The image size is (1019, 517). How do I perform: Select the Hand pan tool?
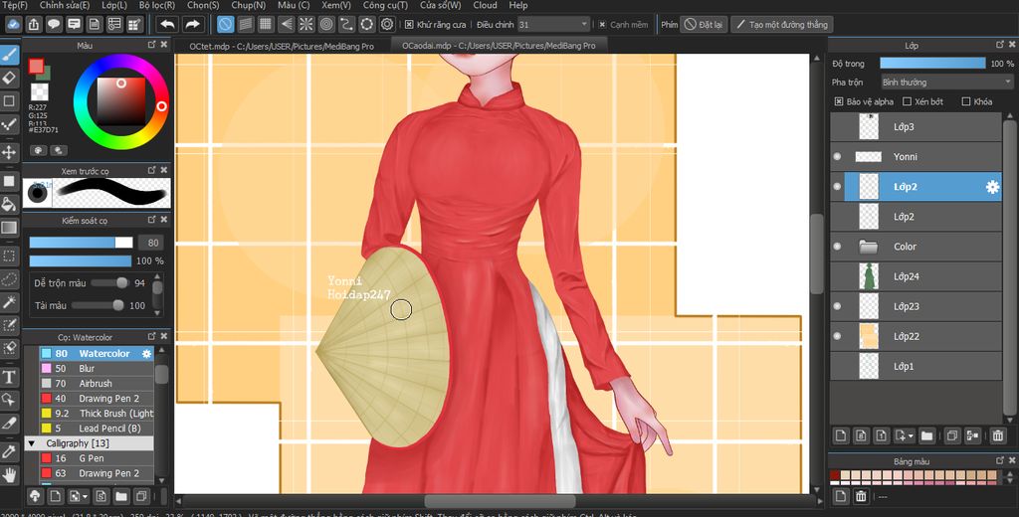9,475
